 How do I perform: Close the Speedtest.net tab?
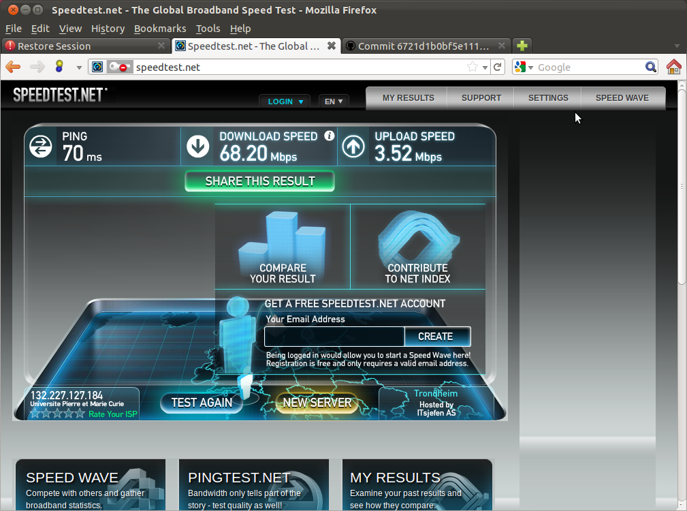tap(332, 46)
